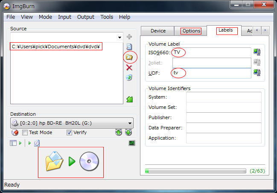Click the ISO9660 label icon on the right
This screenshot has height=193, width=277.
tap(257, 52)
